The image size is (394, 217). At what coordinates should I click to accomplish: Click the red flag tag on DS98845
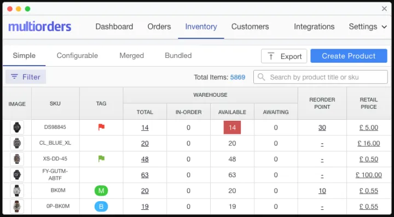click(101, 127)
